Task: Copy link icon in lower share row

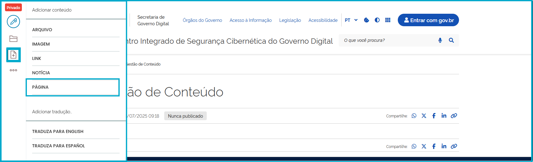Action: (454, 146)
